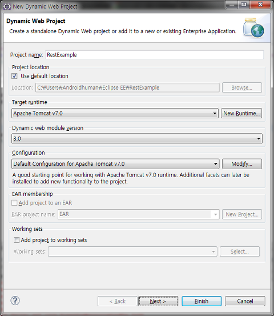274x316 pixels.
Task: Minimize the wizard dialog window
Action: click(x=232, y=5)
